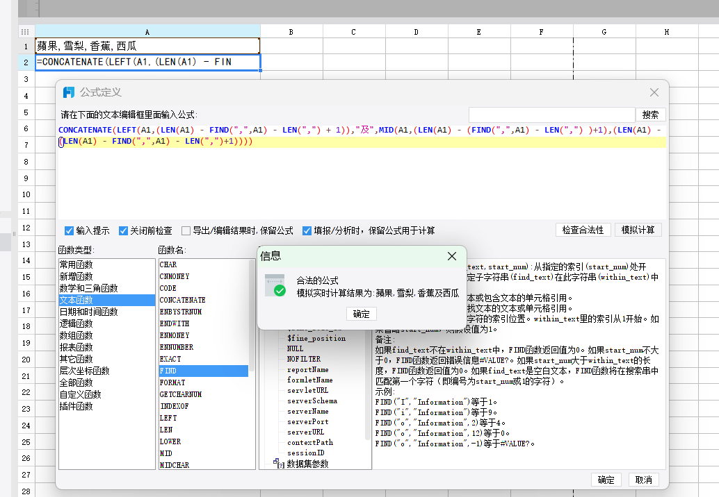Select NOFILTER variable in tree
This screenshot has height=497, width=719.
click(304, 360)
